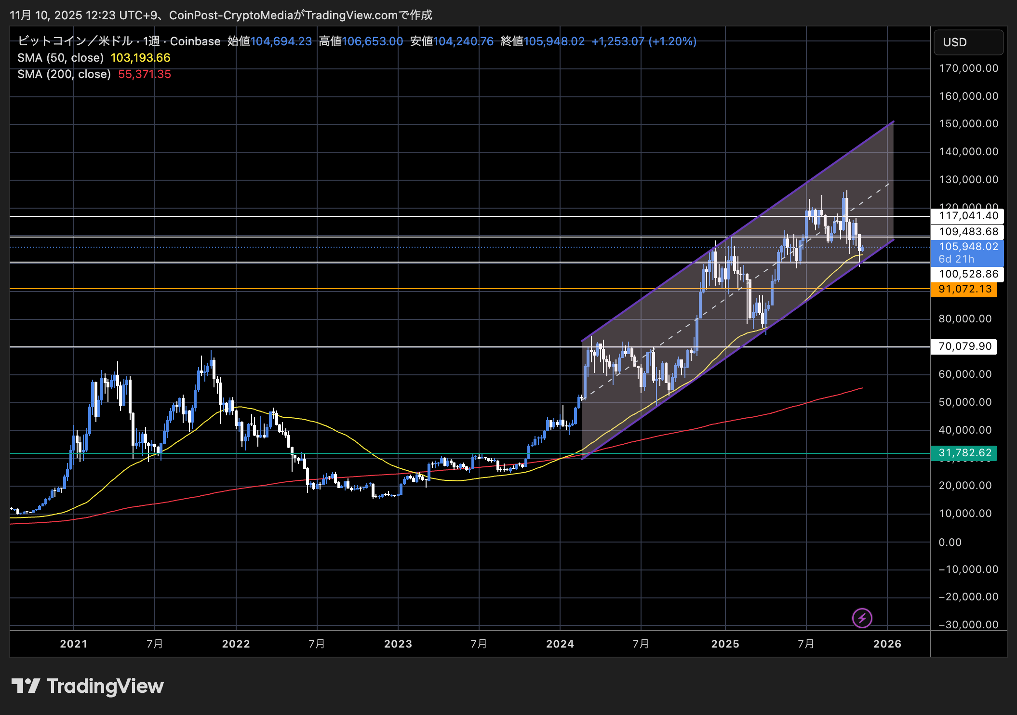Select the 70,079.90 horizontal line label
Screen dimensions: 1017x715
964,346
